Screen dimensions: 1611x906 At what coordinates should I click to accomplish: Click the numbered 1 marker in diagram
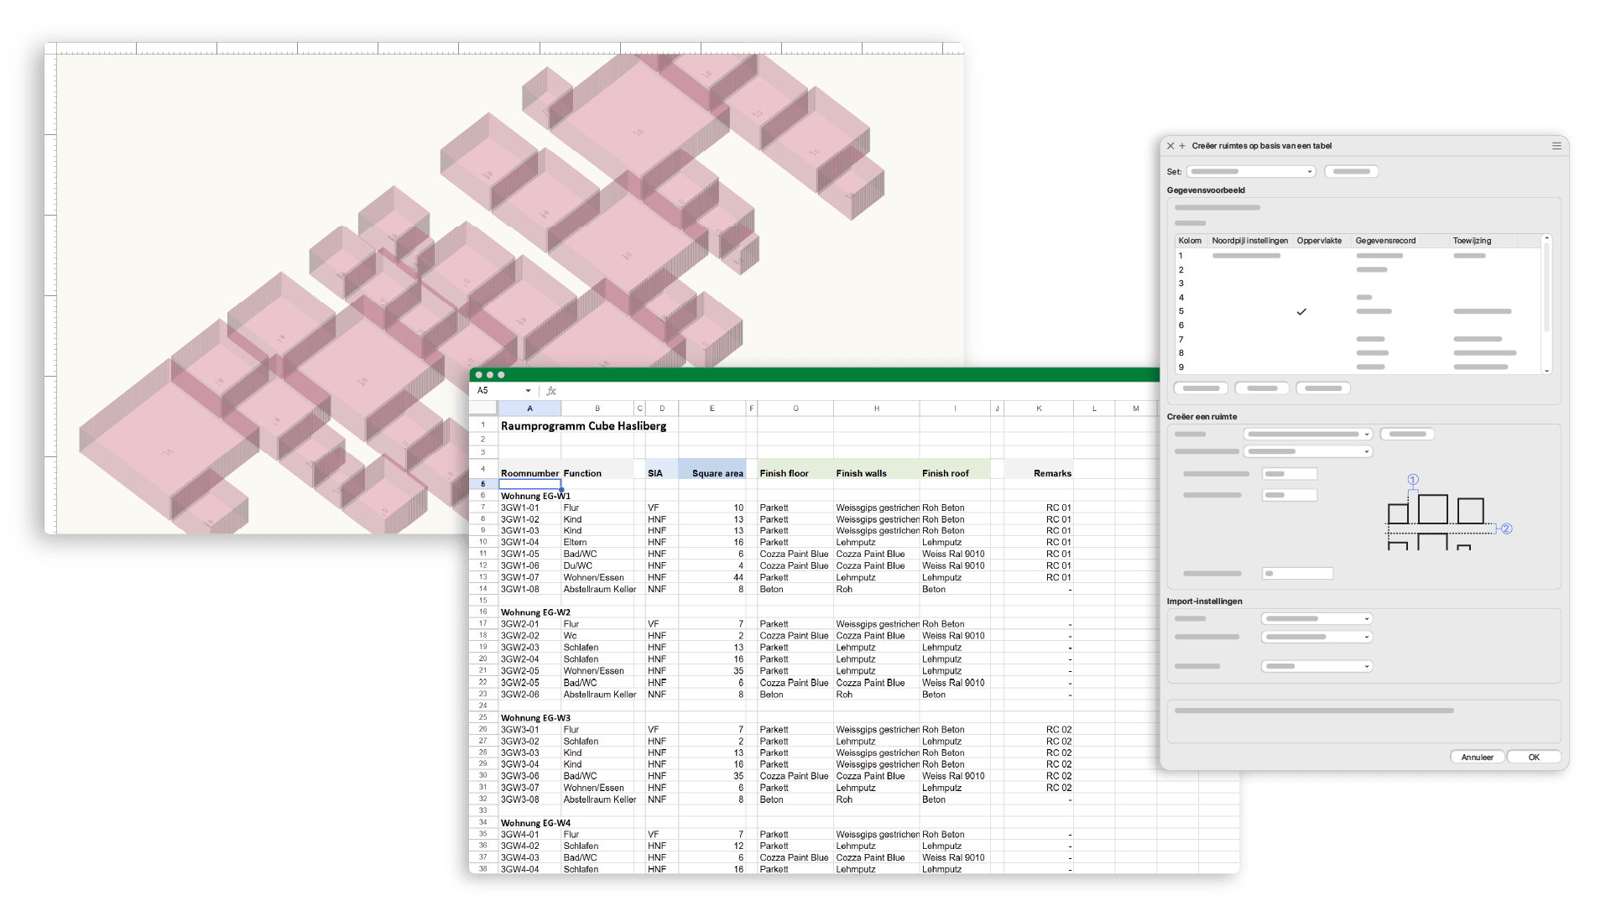pos(1413,481)
